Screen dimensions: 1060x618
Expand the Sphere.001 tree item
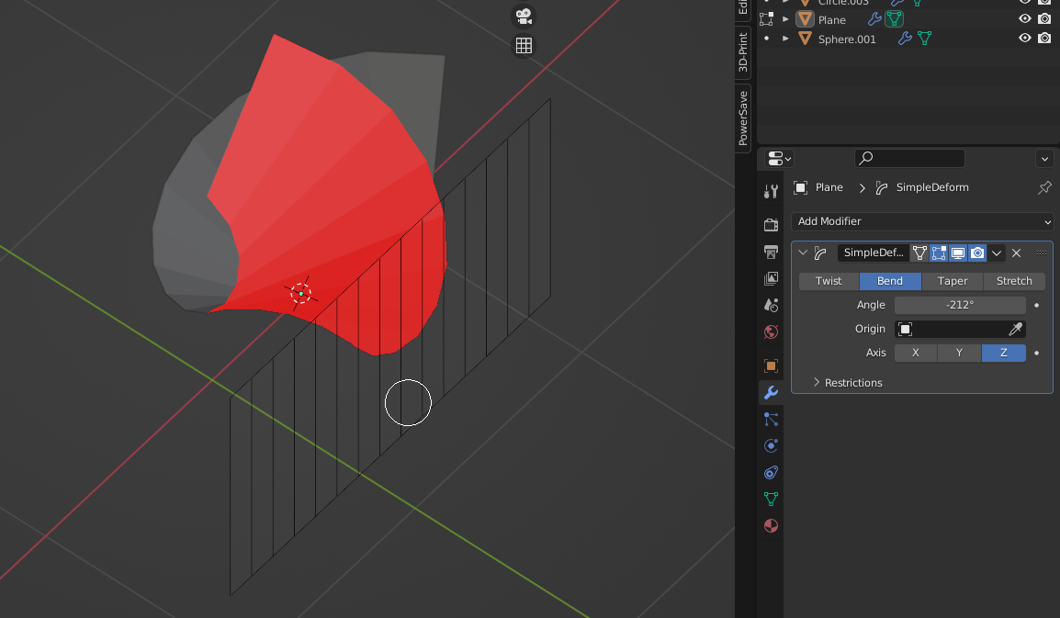point(786,39)
